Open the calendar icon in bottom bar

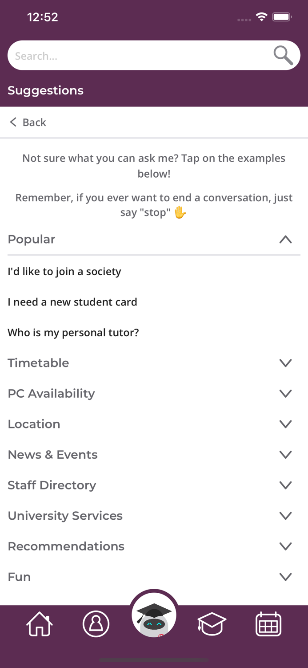click(268, 624)
